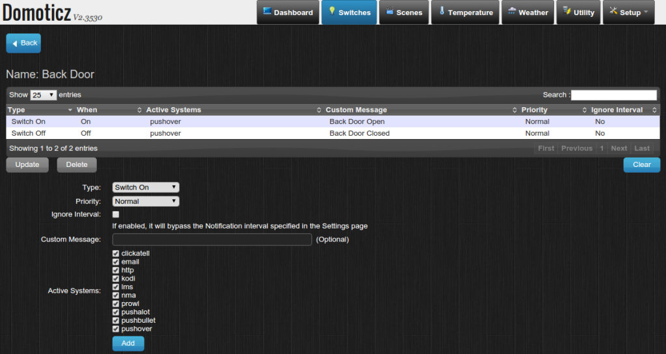Expand the Setup menu arrow

[x=646, y=12]
